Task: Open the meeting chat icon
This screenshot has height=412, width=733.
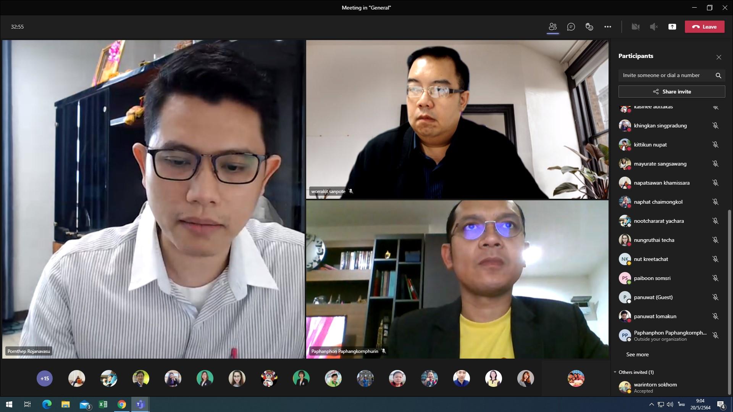Action: pyautogui.click(x=571, y=27)
